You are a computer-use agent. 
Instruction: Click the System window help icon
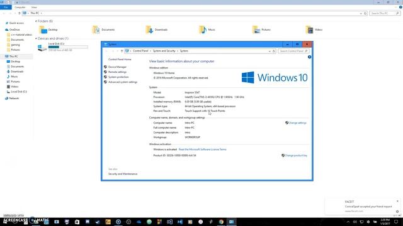click(309, 57)
